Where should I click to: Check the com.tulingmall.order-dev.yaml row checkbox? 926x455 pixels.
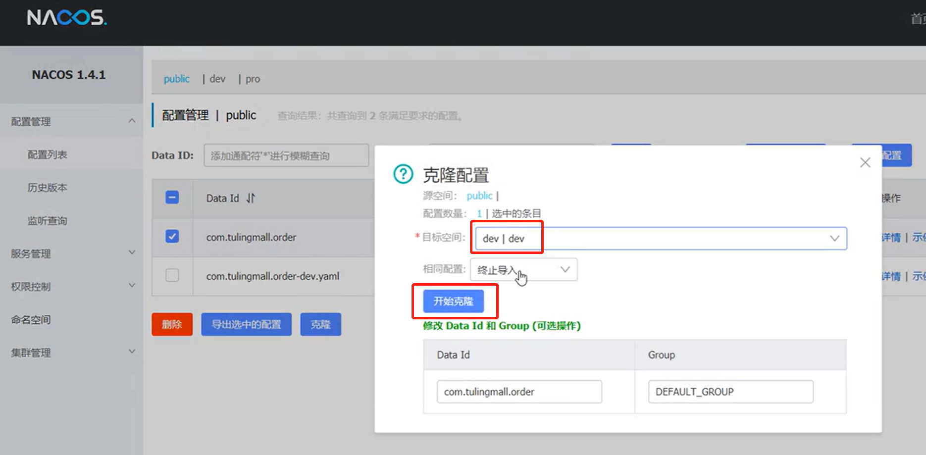pyautogui.click(x=172, y=275)
